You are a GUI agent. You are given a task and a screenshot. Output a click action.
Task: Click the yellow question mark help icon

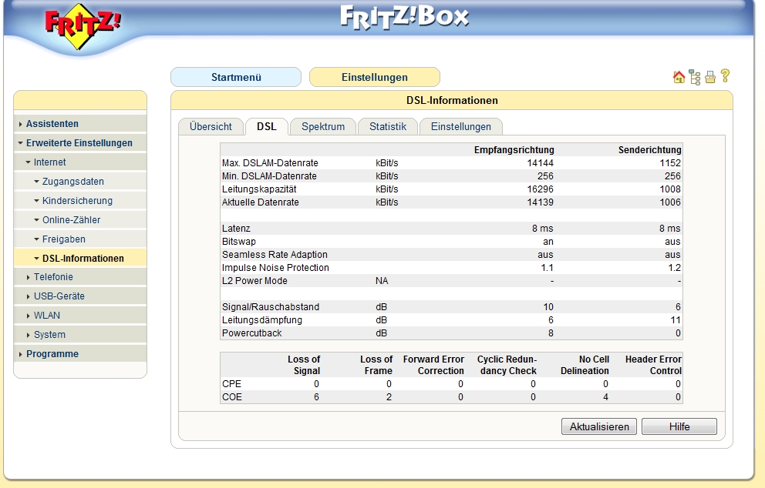coord(725,76)
